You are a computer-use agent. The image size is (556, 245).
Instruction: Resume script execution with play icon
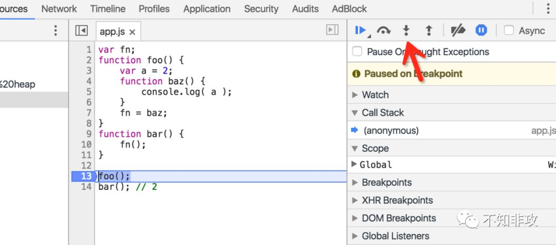(360, 30)
